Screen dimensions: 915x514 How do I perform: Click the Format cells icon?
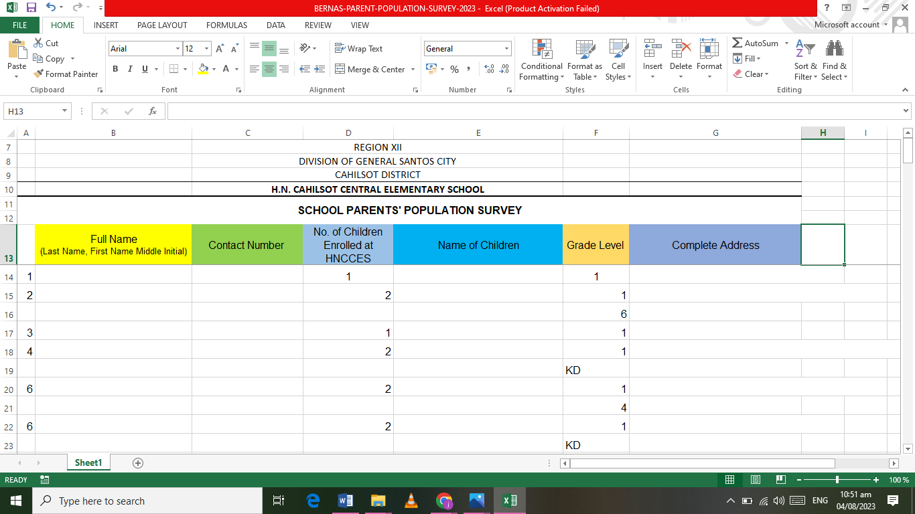(x=709, y=50)
